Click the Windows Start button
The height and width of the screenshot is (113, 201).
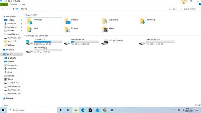pos(3,110)
